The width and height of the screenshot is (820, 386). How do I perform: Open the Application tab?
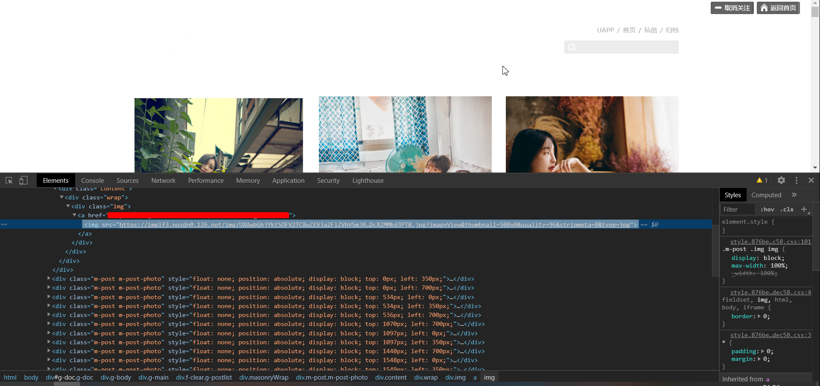click(288, 181)
